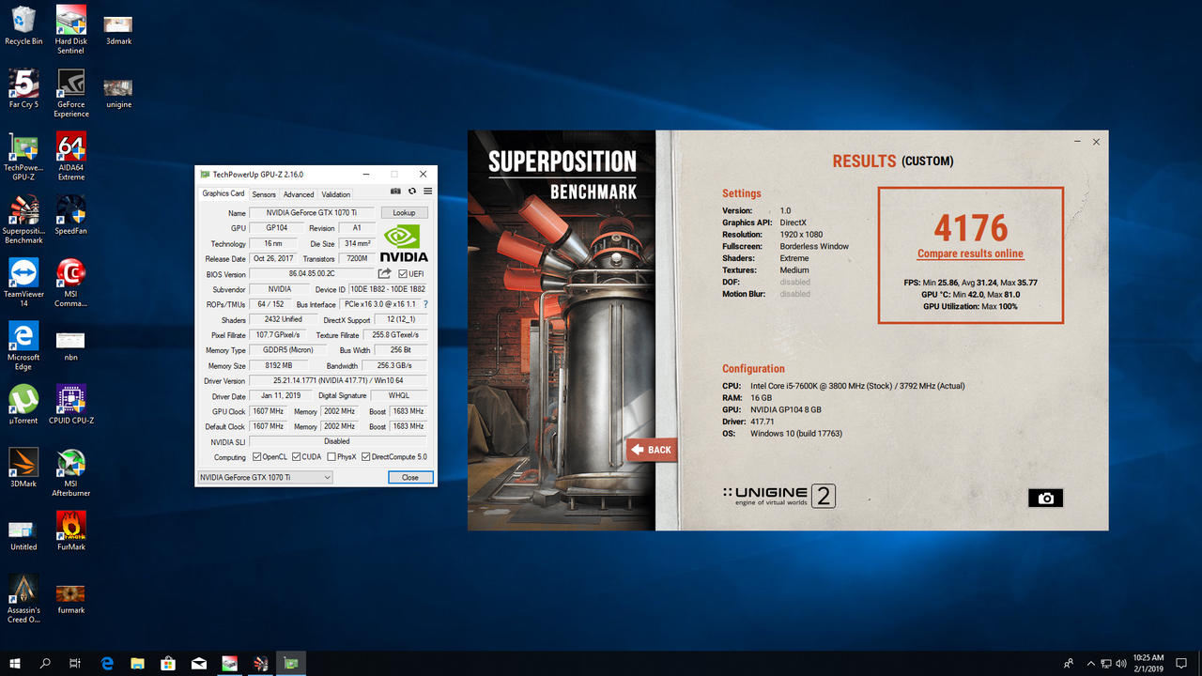Click the Driver Version field in GPU-Z

[338, 380]
